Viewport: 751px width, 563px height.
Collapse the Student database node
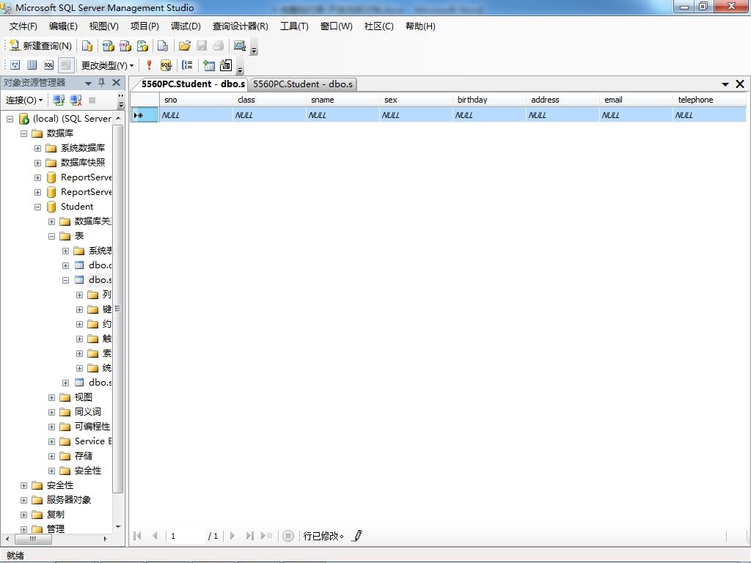click(37, 207)
